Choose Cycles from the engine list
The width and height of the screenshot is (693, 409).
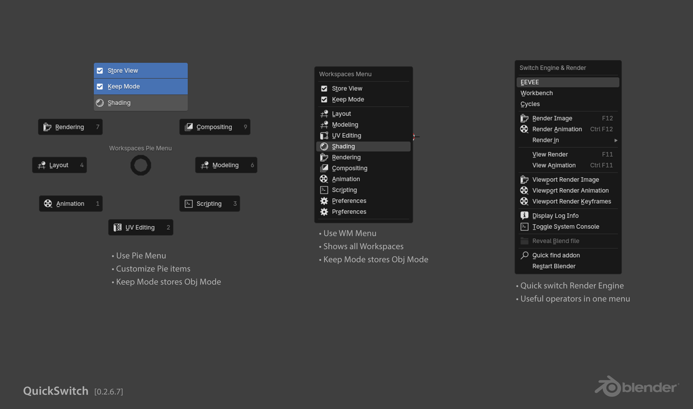coord(530,104)
